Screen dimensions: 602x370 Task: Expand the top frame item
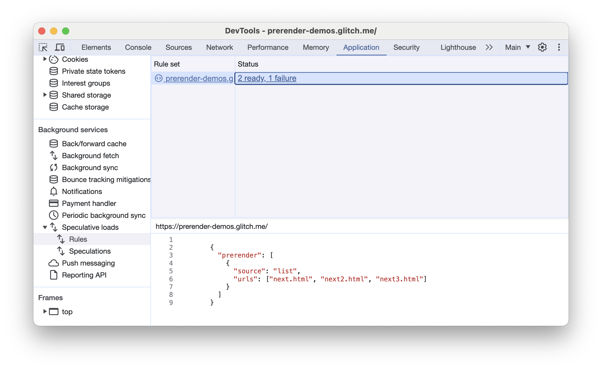[44, 312]
